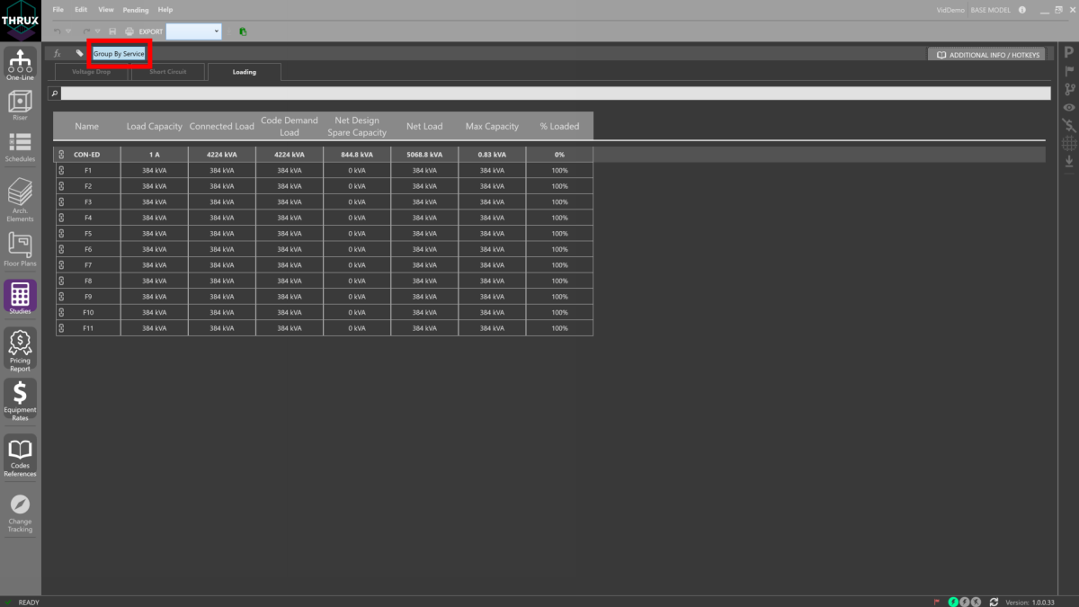
Task: Toggle the eye visibility icon on right panel
Action: point(1069,108)
